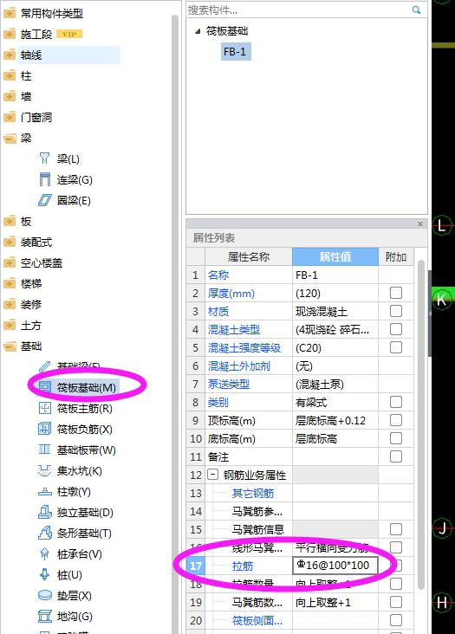Screen dimensions: 455x634
Task: Open the 其它钢筋 property link
Action: tap(253, 494)
